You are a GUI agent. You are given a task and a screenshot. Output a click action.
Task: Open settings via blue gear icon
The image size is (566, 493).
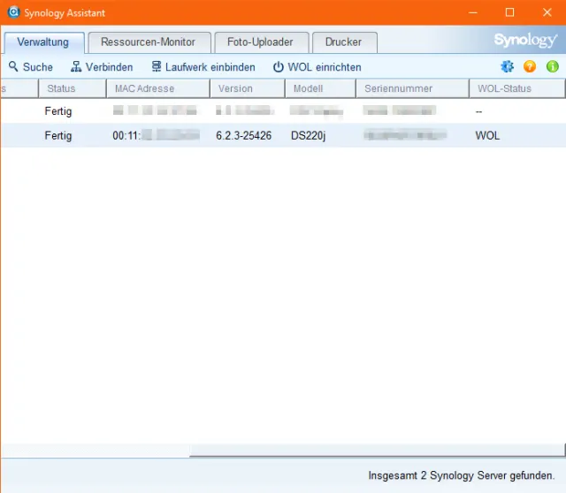(x=507, y=66)
